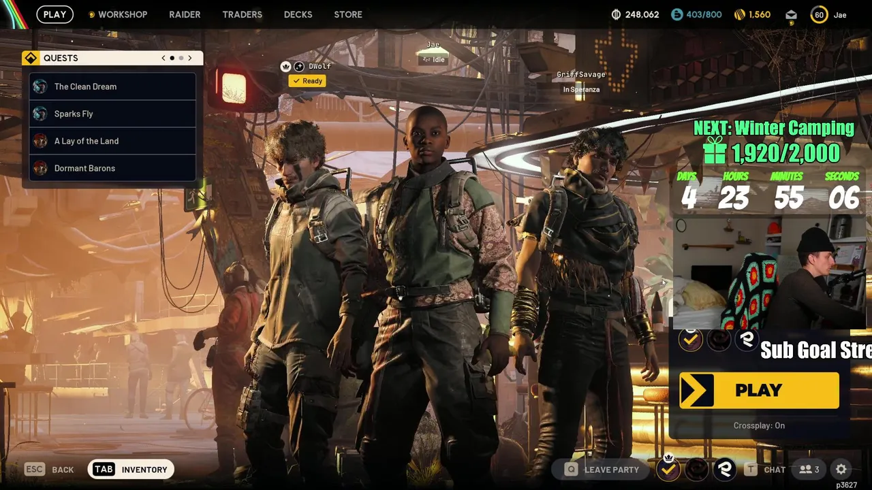Viewport: 872px width, 490px height.
Task: Click the Dormant Barons quest giver portrait
Action: (40, 168)
